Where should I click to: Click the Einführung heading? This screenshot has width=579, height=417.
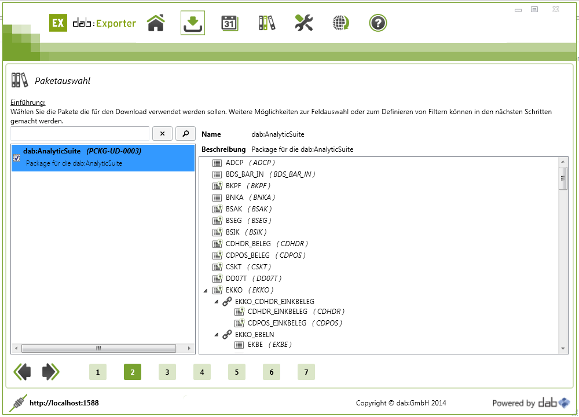click(28, 103)
